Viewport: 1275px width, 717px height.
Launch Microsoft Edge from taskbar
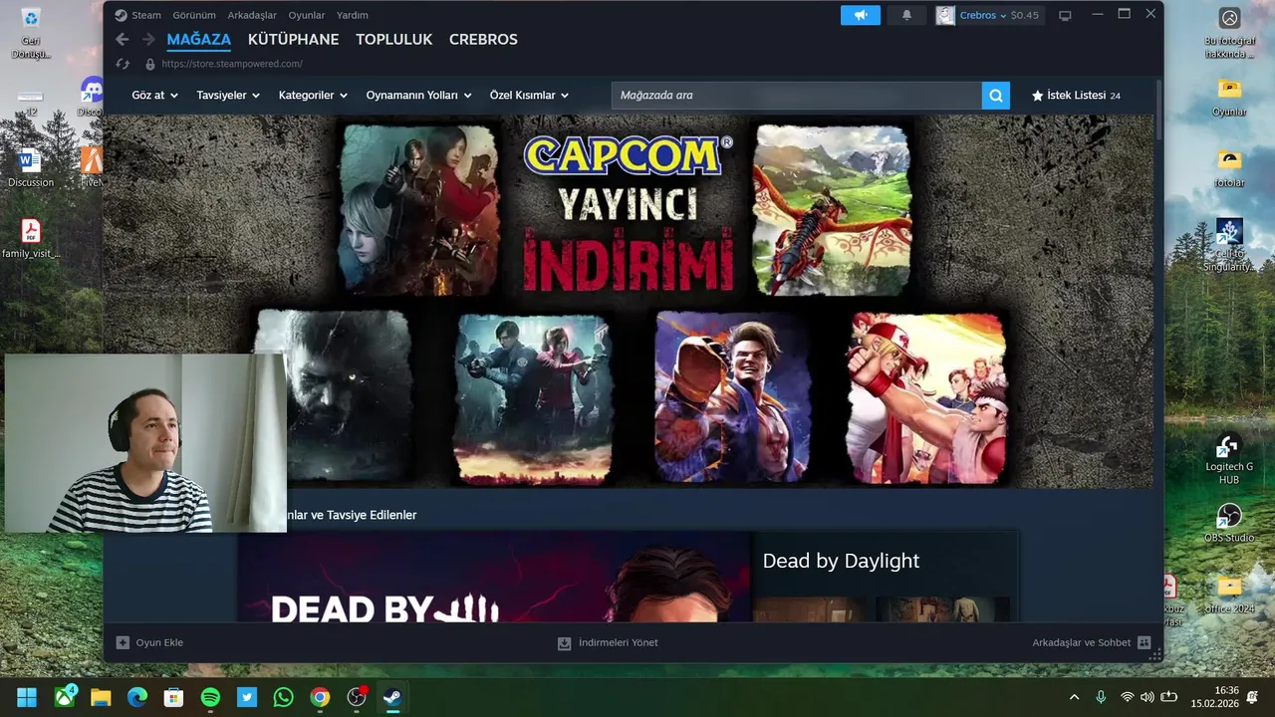(137, 697)
